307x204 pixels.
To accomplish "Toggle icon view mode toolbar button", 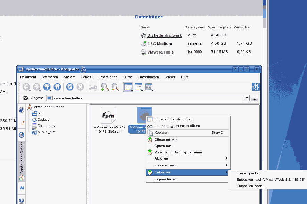I will (128, 87).
